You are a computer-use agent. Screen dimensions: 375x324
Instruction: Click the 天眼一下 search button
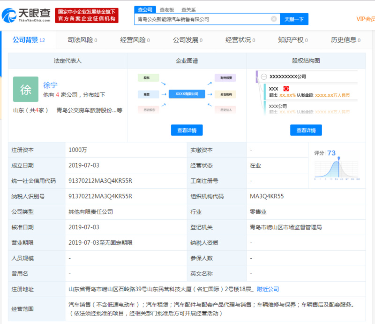click(294, 19)
